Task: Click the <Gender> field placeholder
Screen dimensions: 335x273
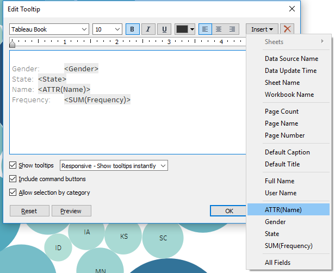Action: pos(81,69)
